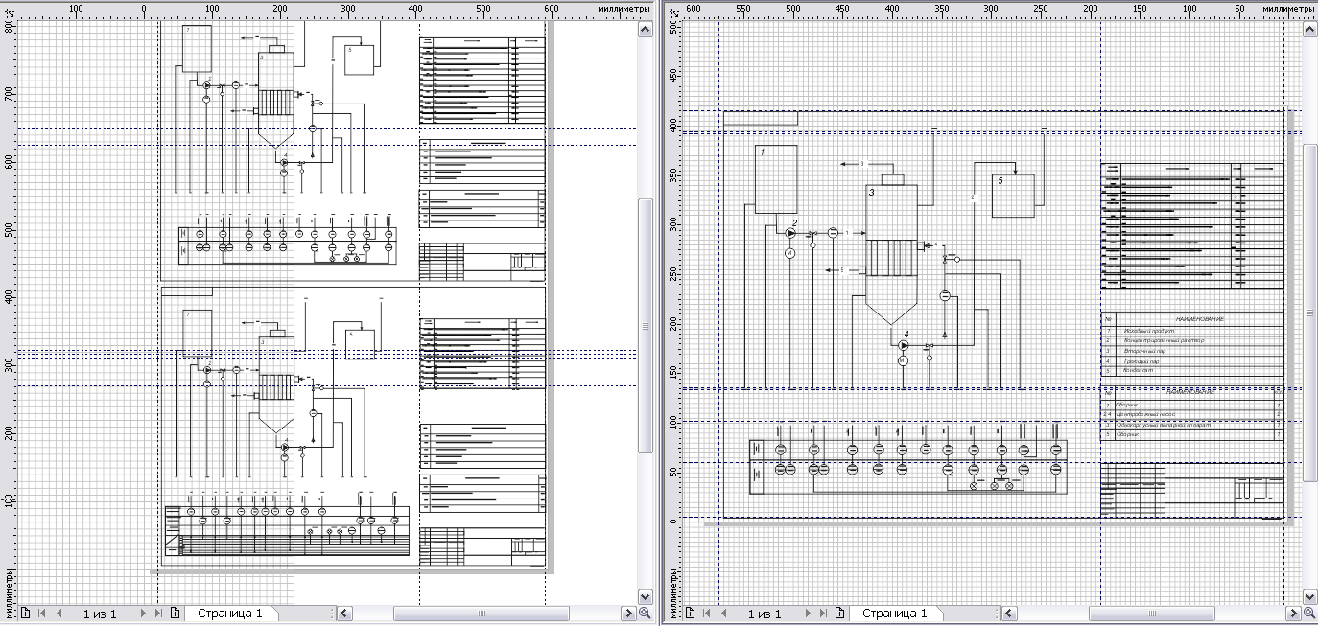Viewport: 1318px width, 626px height.
Task: Jump to last page in right window
Action: click(x=823, y=614)
